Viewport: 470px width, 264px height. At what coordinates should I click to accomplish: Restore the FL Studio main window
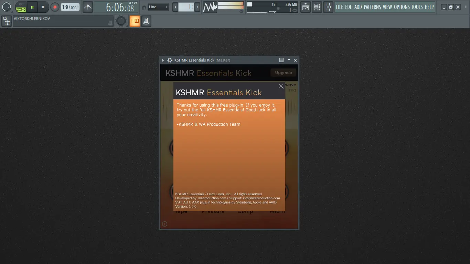click(x=451, y=7)
